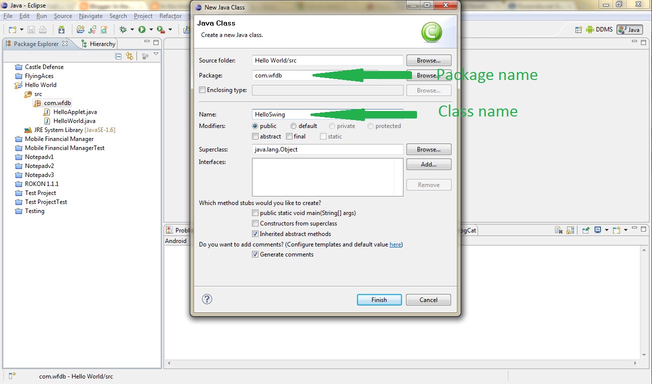Close the Package Explorer tab with X
Viewport: 652px width, 384px height.
click(x=65, y=43)
